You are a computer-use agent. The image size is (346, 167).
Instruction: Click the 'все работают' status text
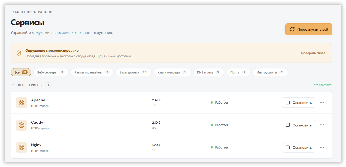tap(322, 85)
